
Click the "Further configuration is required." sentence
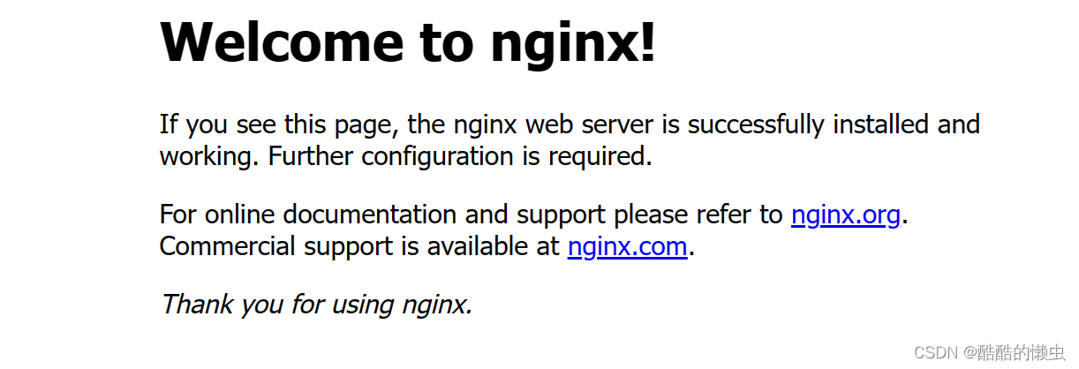460,156
